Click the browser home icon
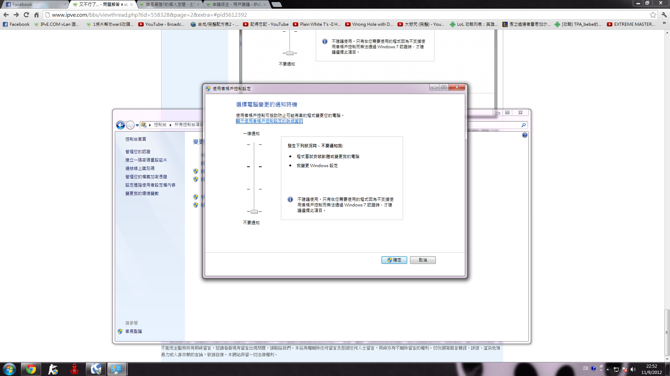Image resolution: width=670 pixels, height=376 pixels. coord(36,15)
